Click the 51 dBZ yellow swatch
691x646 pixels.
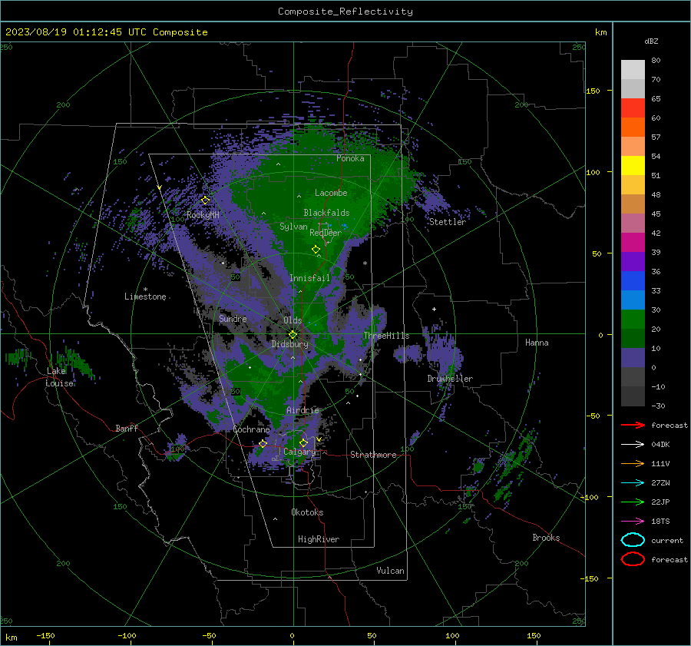pyautogui.click(x=633, y=165)
